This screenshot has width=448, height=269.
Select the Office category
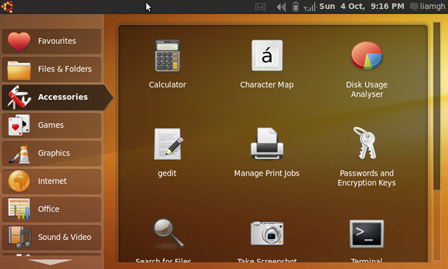(52, 209)
